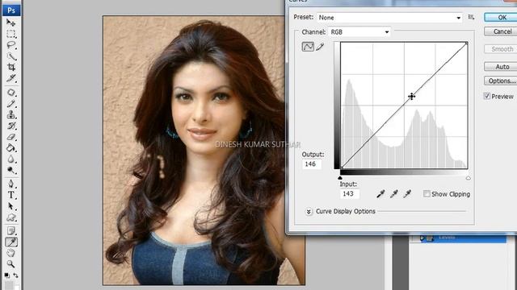Click OK in the Curves dialog

pos(502,17)
